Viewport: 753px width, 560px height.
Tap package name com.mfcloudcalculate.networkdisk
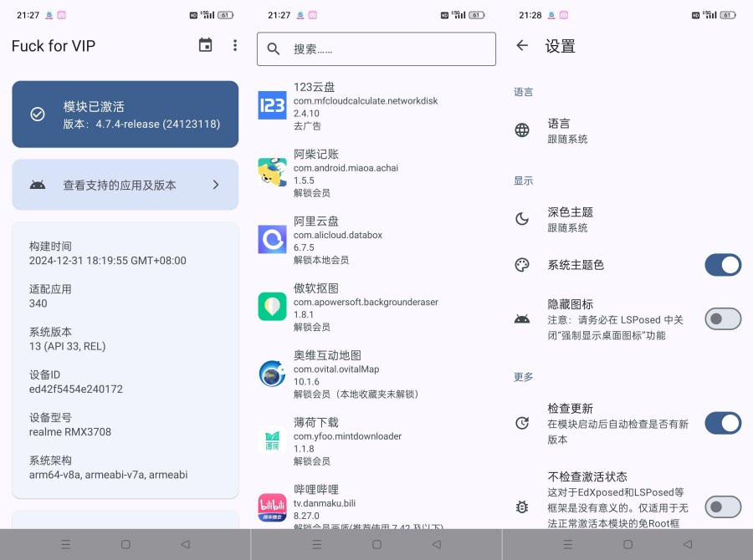366,101
